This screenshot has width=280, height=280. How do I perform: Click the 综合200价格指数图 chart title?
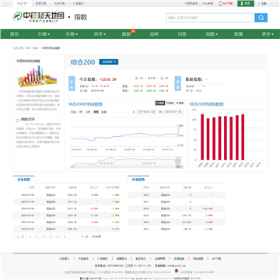(86, 104)
